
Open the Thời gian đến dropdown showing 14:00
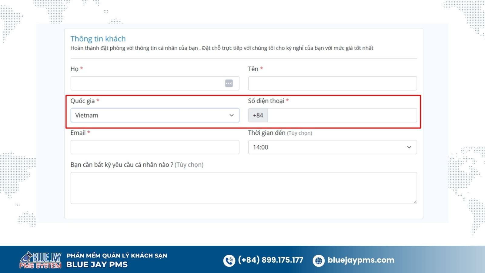click(332, 147)
